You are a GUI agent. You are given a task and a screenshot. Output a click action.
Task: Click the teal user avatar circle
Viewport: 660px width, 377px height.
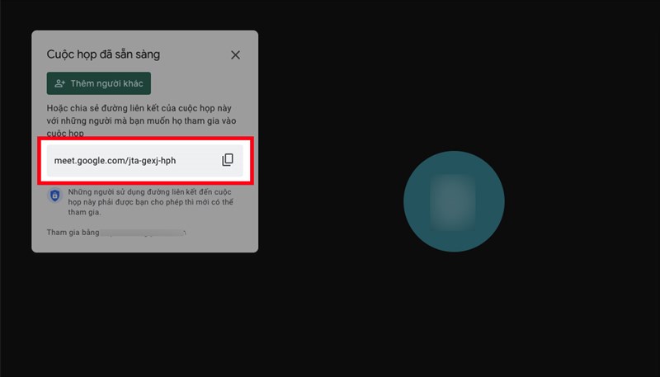(454, 201)
